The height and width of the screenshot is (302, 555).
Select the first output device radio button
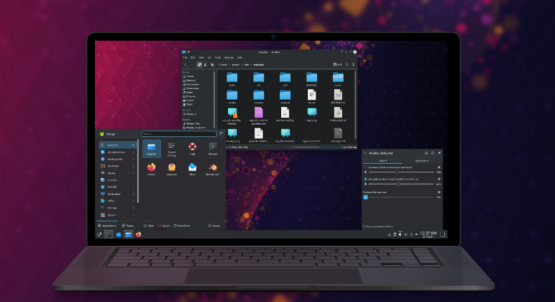tap(365, 167)
